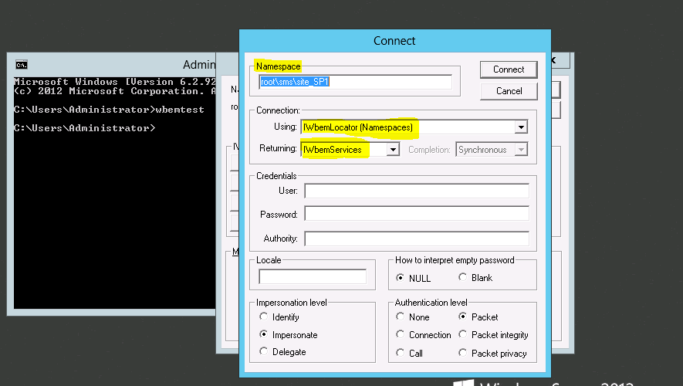Focus the Password input field

click(417, 214)
